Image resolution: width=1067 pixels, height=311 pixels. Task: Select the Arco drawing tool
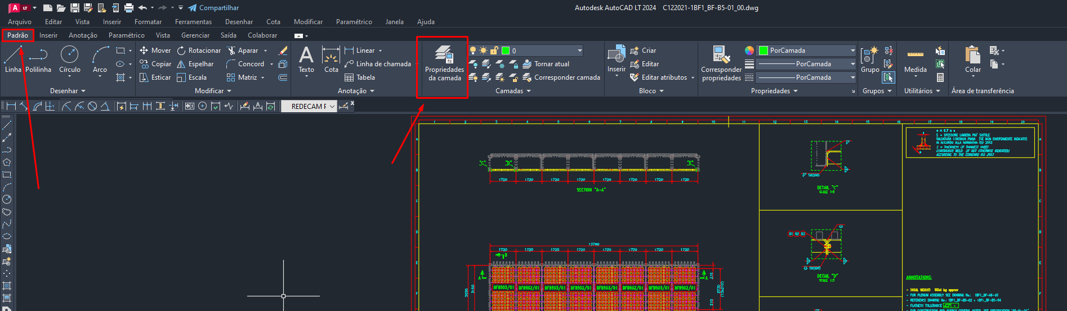100,56
